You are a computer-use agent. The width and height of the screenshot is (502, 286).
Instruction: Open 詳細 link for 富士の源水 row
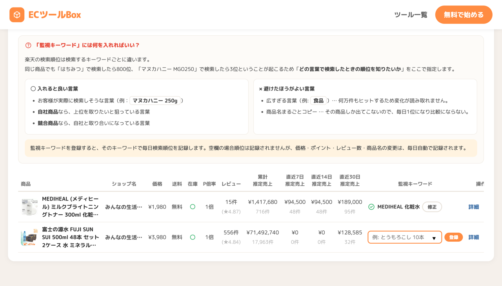coord(473,237)
